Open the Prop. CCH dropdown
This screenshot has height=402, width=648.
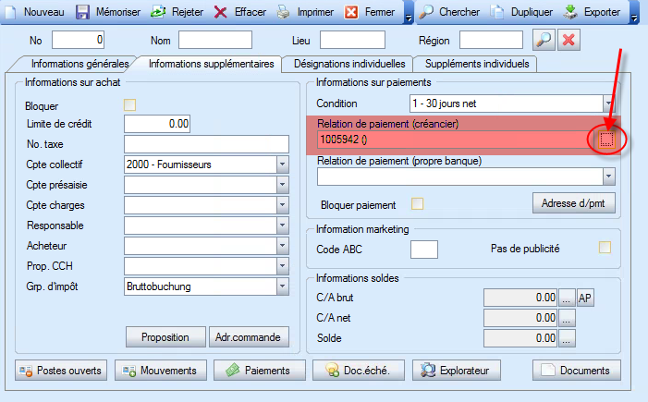(x=282, y=265)
